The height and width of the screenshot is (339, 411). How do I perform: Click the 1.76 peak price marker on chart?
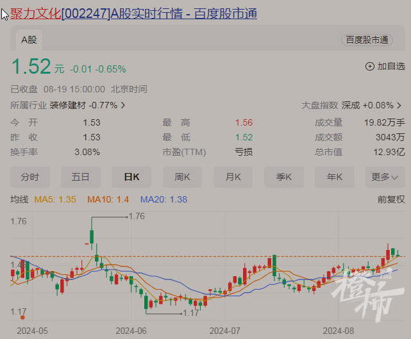[137, 216]
